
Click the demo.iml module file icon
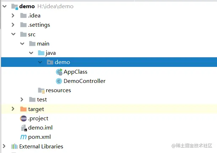point(23,128)
